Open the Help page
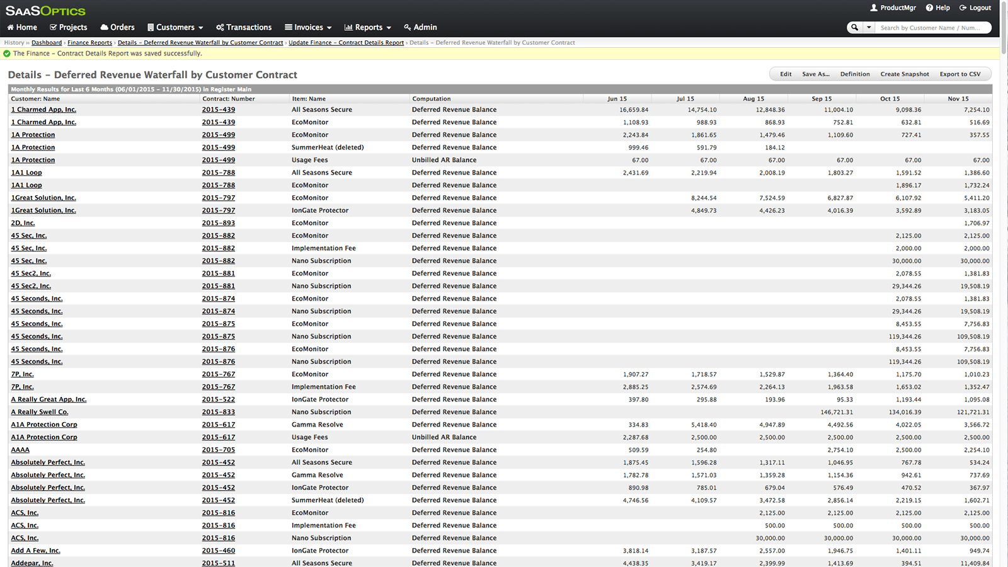 tap(937, 8)
